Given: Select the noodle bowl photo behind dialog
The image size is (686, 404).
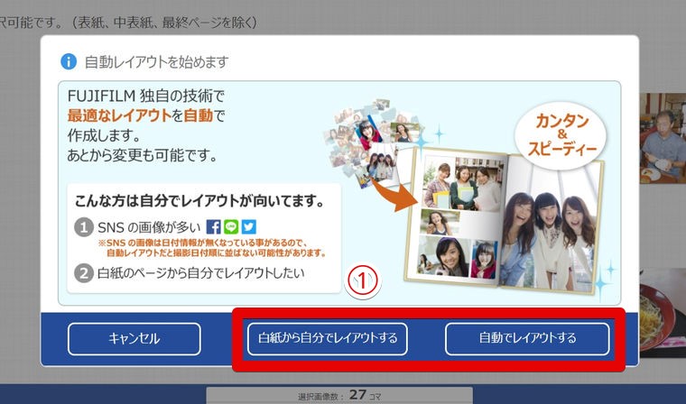Looking at the screenshot, I should click(x=663, y=313).
